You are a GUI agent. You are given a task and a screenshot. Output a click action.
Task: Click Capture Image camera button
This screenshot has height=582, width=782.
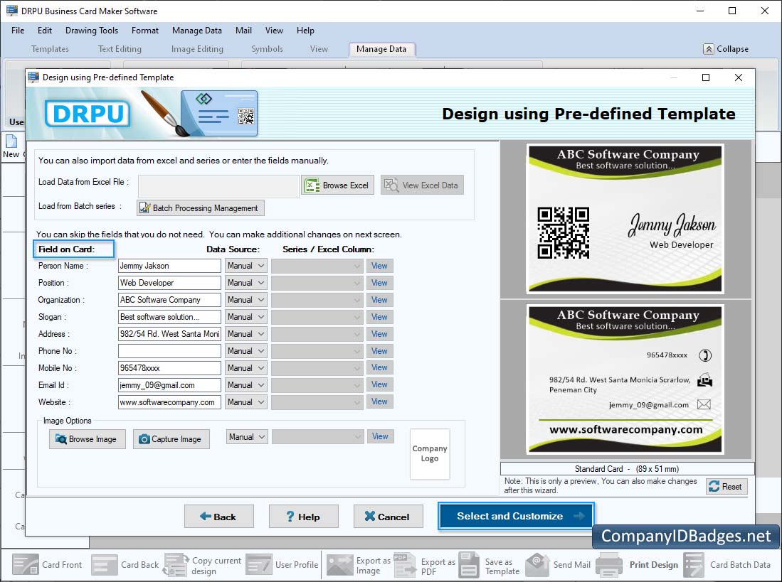(x=171, y=439)
